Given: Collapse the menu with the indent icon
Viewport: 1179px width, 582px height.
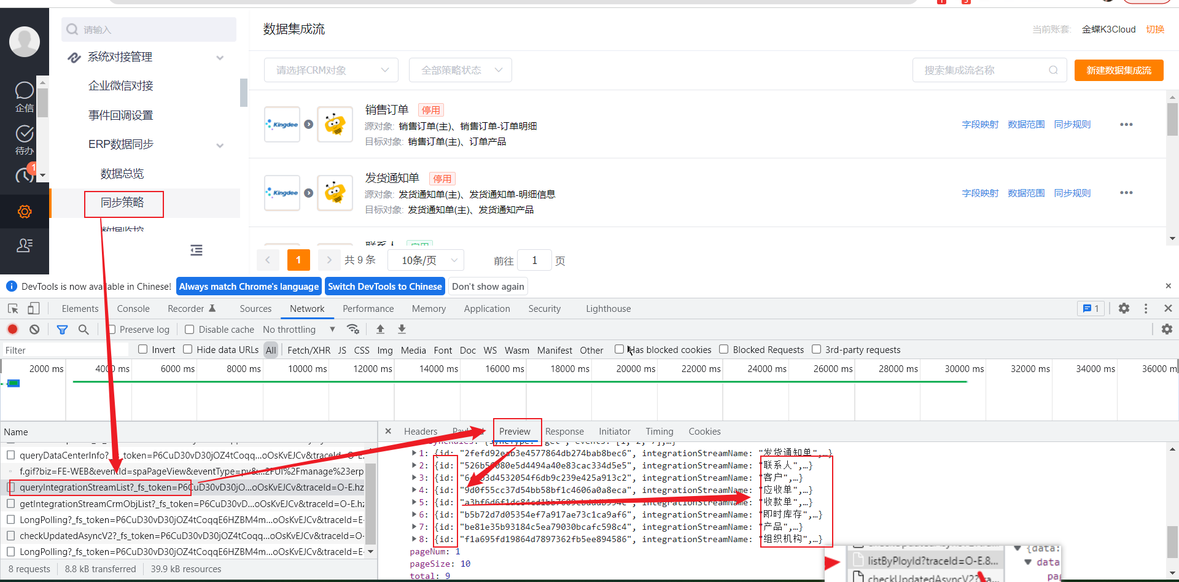Looking at the screenshot, I should 196,250.
